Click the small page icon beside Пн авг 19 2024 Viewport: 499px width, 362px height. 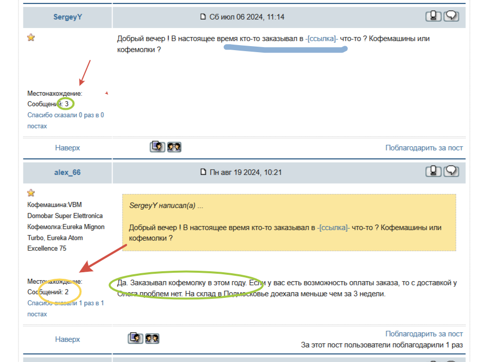pos(203,172)
